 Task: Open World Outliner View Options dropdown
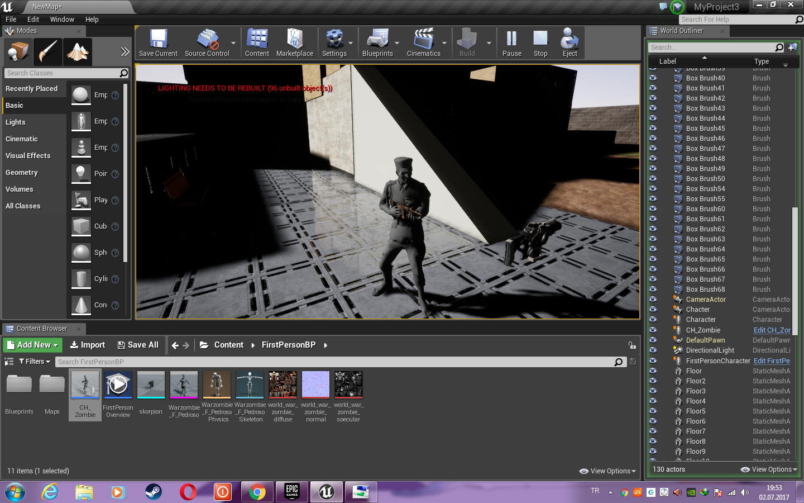click(x=769, y=469)
